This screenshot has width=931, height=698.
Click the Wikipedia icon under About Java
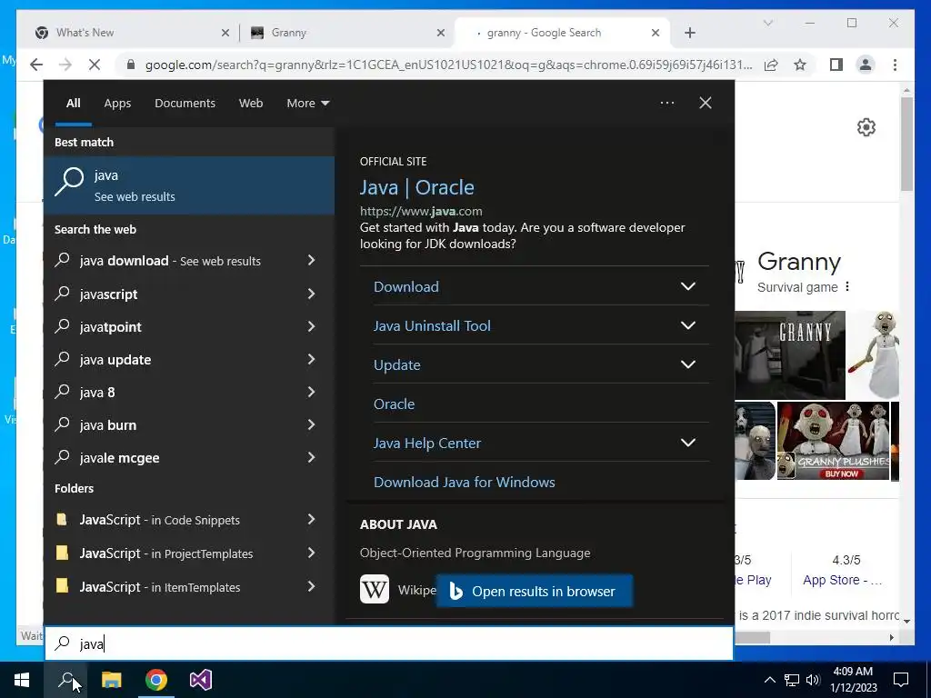pos(375,589)
